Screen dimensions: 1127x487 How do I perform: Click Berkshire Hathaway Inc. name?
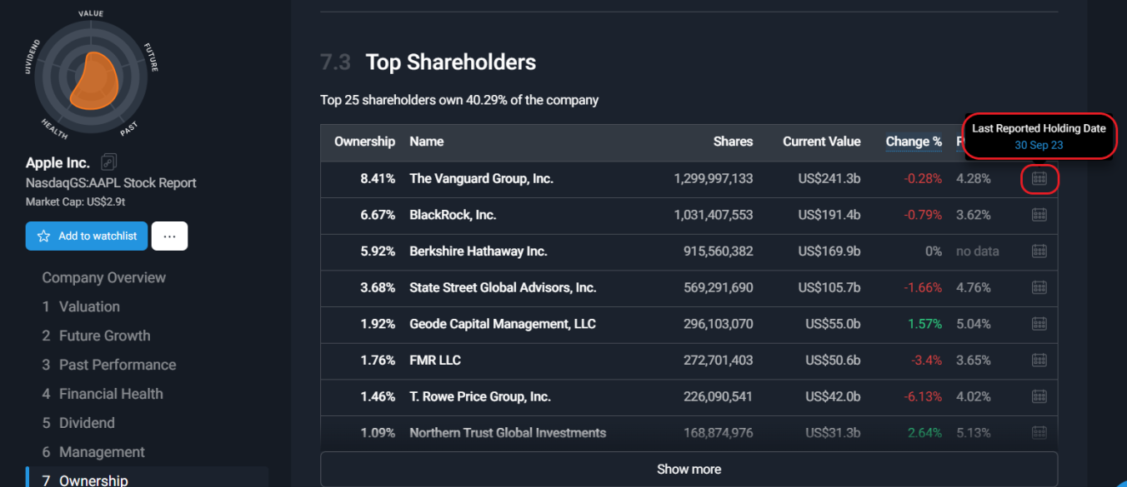point(478,251)
